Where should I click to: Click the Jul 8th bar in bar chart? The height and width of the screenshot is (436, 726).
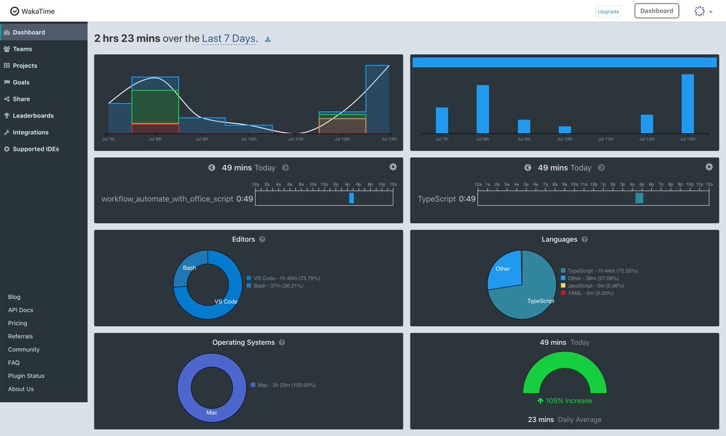pos(483,109)
